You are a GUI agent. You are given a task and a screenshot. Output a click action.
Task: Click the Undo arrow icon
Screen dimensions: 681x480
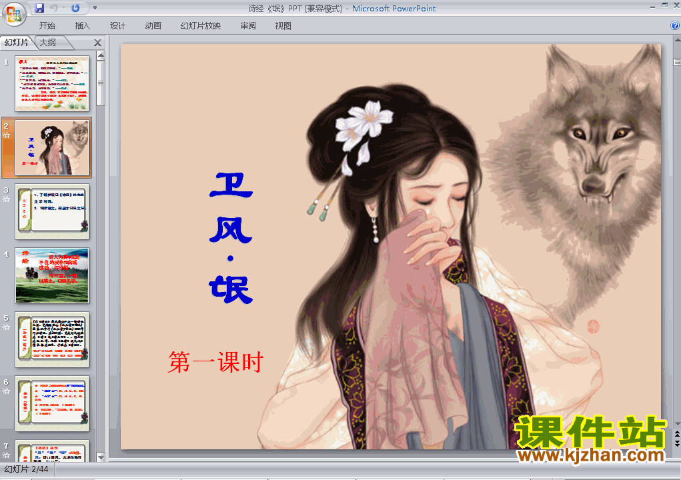(54, 8)
